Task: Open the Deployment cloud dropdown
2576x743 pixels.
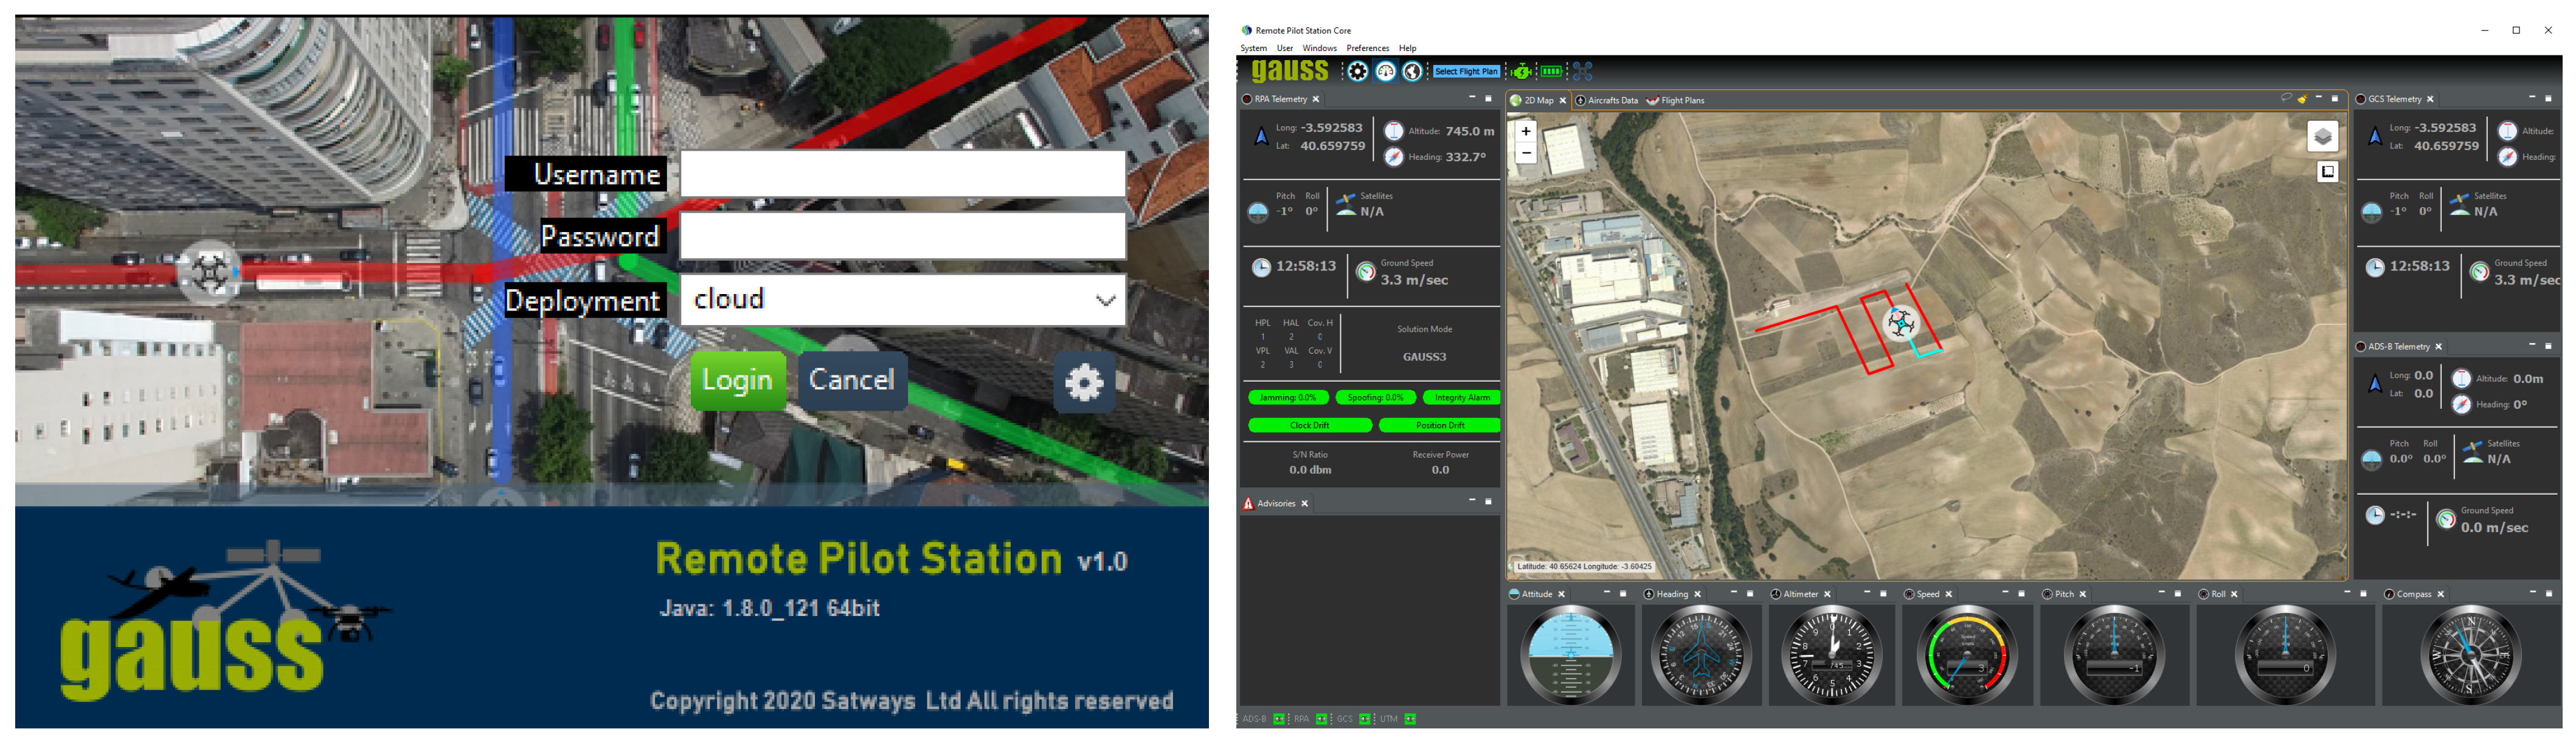Action: pyautogui.click(x=902, y=300)
